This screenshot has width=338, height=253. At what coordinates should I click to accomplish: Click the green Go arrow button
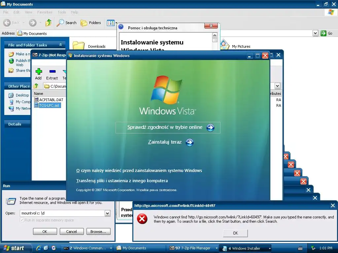tap(323, 33)
